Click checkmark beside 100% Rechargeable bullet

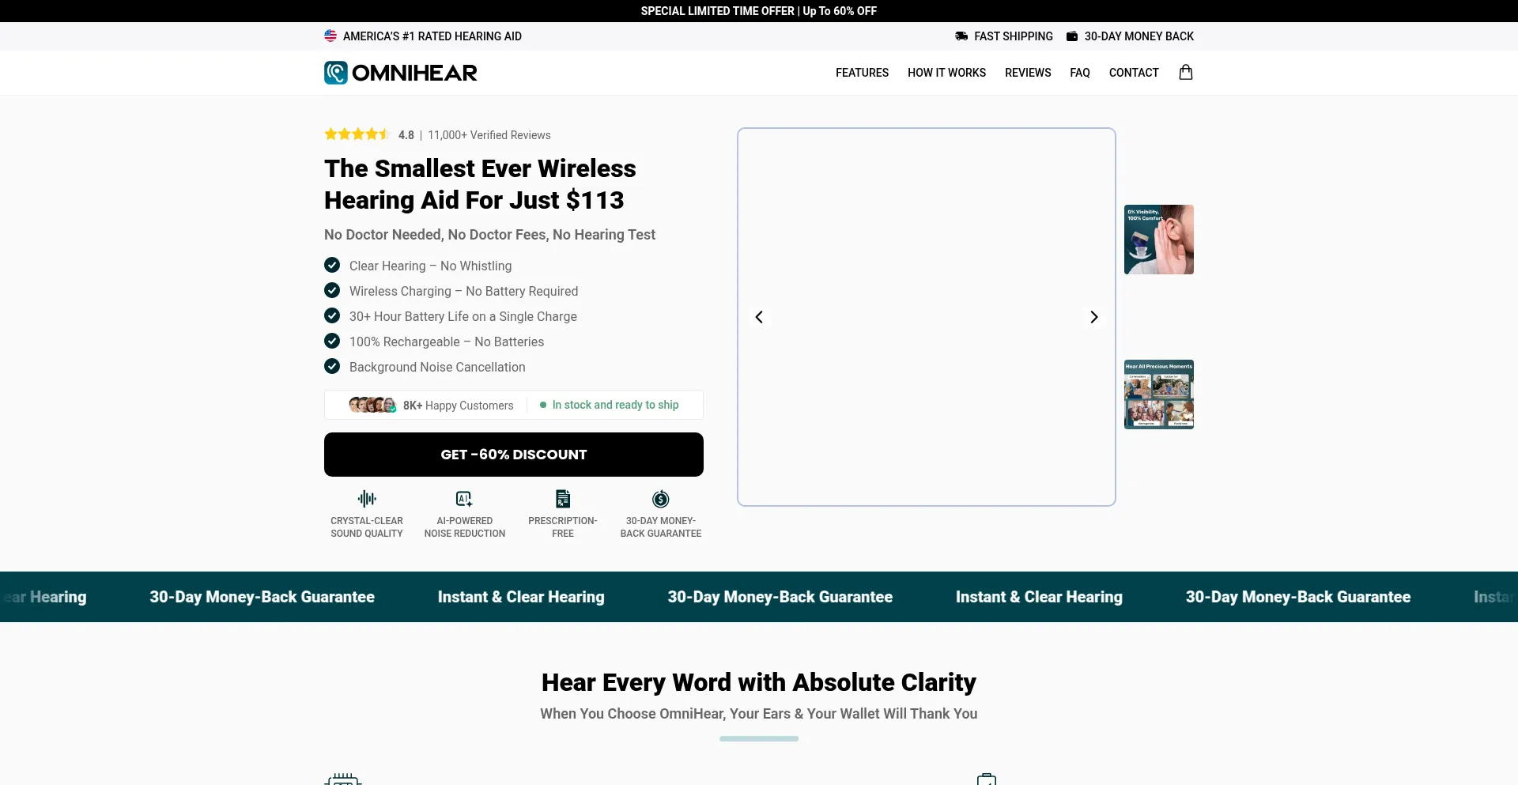tap(332, 341)
